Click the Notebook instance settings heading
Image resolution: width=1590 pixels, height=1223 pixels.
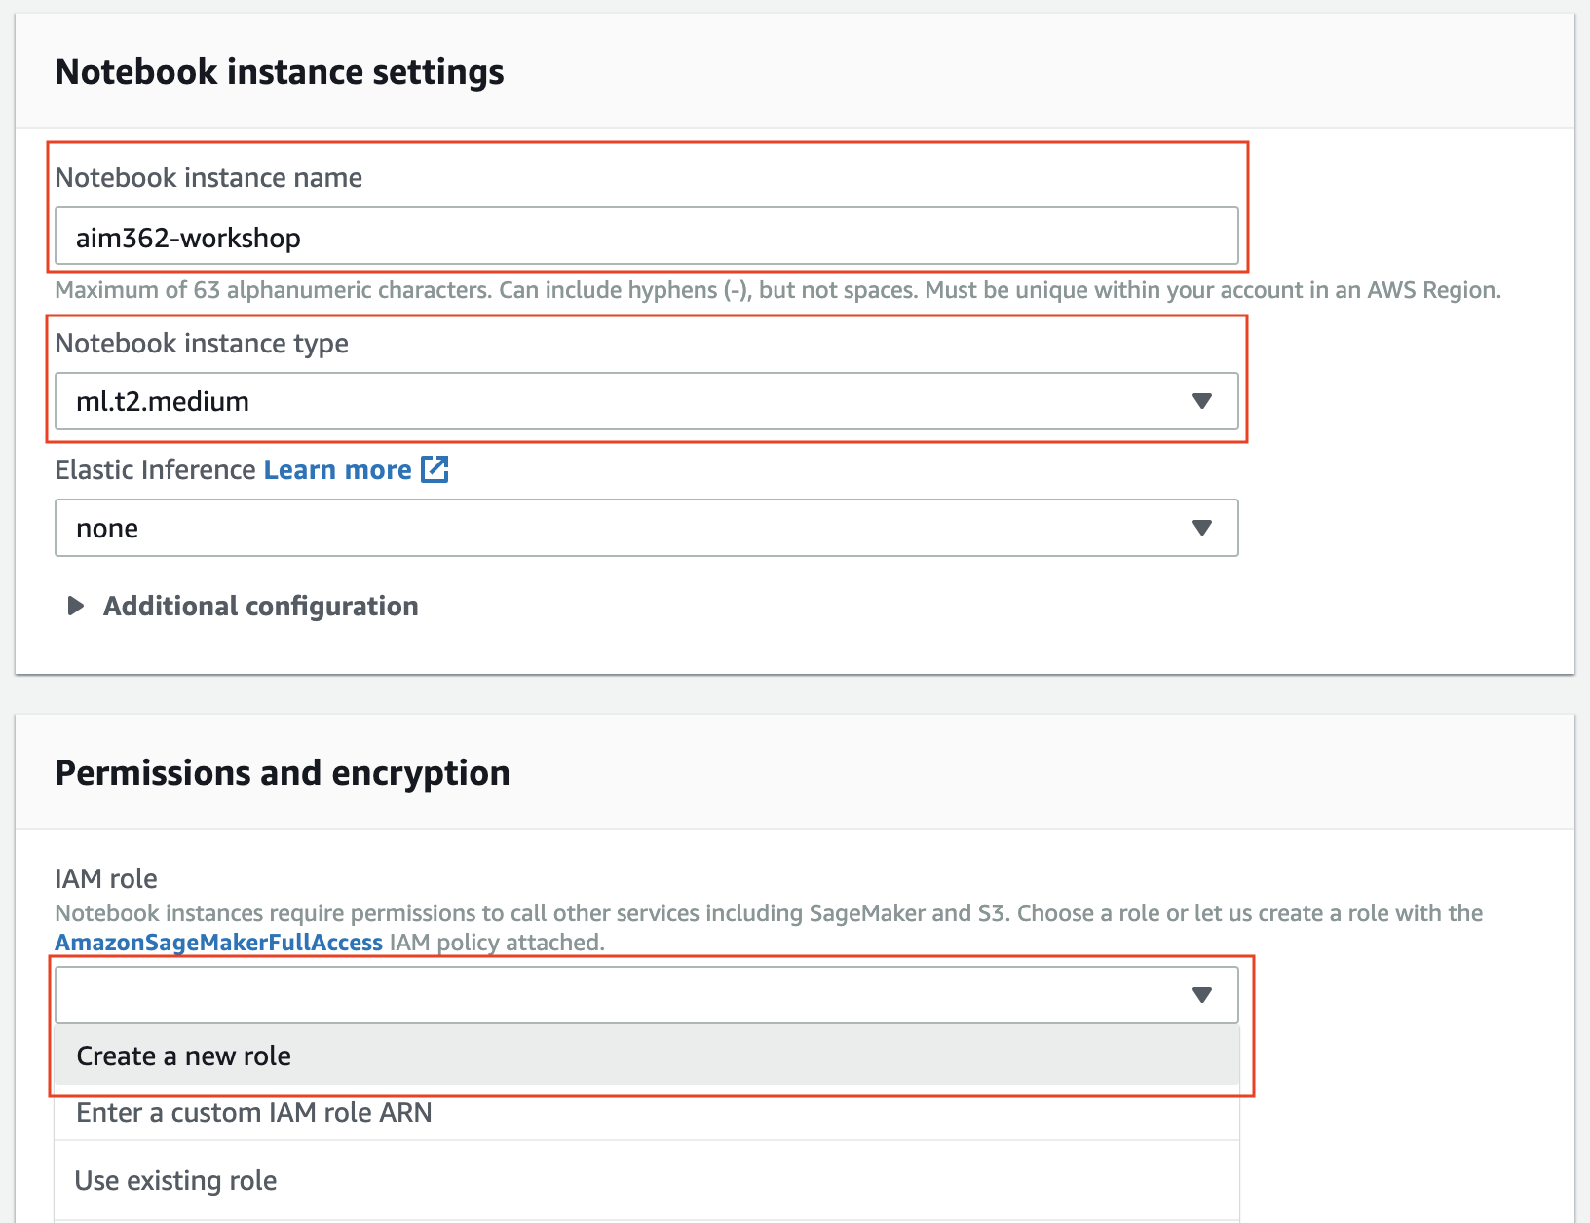click(280, 72)
